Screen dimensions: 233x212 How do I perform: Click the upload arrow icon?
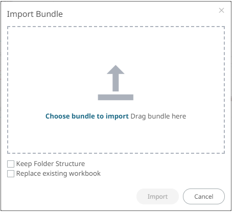coord(115,82)
